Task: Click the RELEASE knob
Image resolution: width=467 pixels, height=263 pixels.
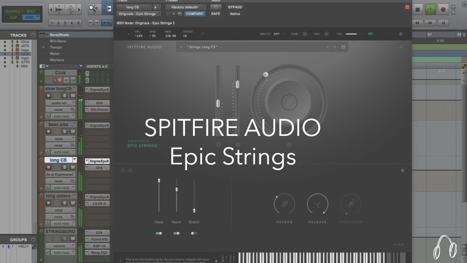Action: coord(317,204)
